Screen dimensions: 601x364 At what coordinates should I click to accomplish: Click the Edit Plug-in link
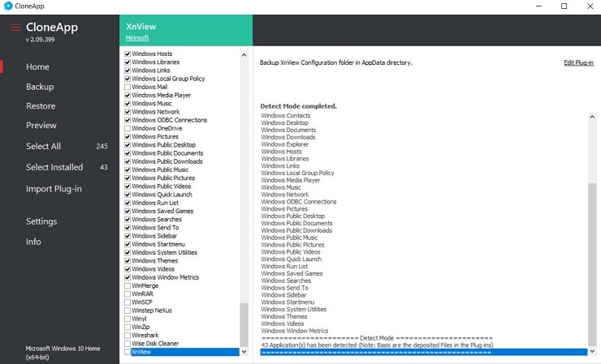coord(578,62)
